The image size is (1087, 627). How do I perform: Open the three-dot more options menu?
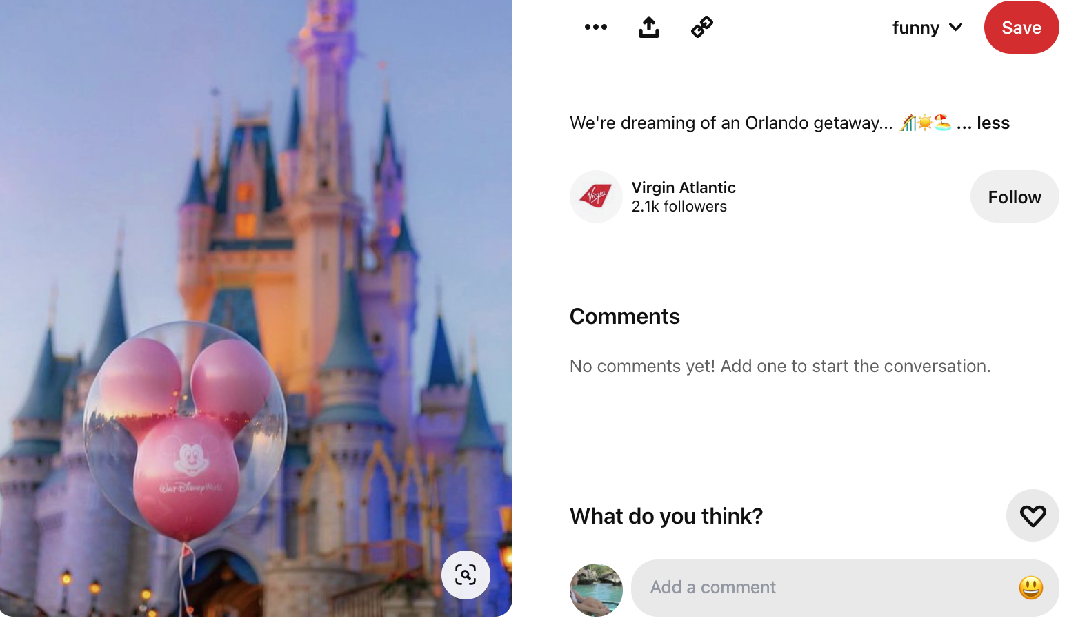(x=596, y=28)
